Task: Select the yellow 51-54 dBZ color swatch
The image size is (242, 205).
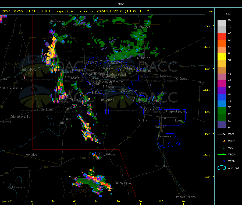Action: point(222,57)
